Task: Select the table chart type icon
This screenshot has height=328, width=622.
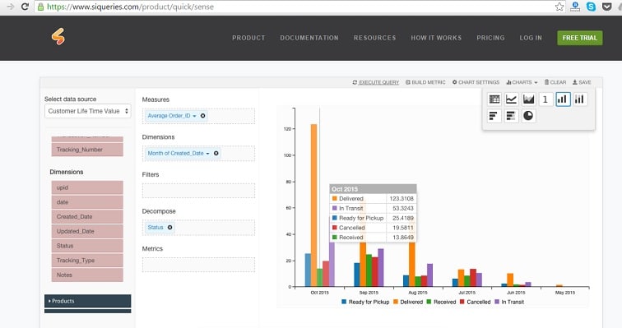Action: pyautogui.click(x=494, y=99)
